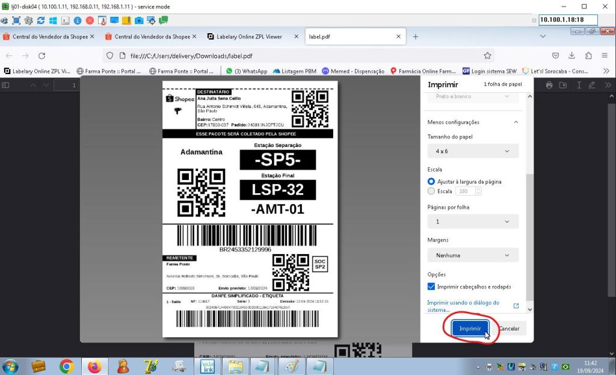Show hidden system tray icons
The height and width of the screenshot is (375, 616).
click(x=478, y=367)
